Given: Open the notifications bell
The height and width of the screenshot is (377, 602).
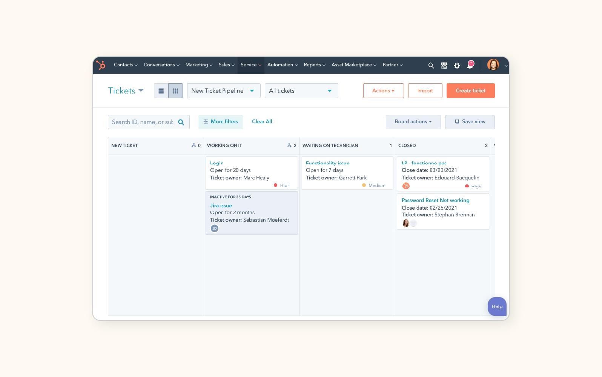Looking at the screenshot, I should tap(470, 65).
